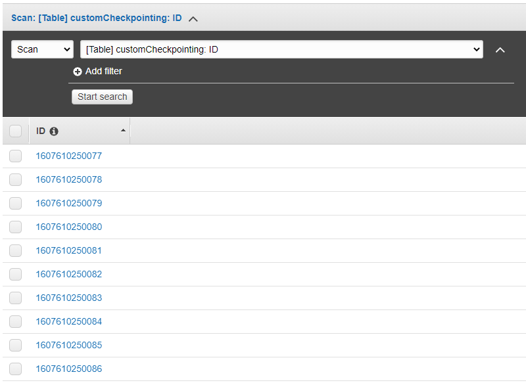Check the row for 1607610250082
The width and height of the screenshot is (526, 387).
(x=15, y=274)
